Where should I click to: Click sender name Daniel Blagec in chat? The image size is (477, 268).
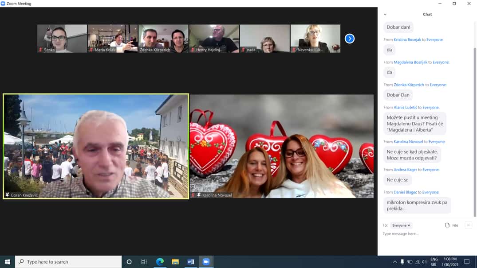pos(405,192)
